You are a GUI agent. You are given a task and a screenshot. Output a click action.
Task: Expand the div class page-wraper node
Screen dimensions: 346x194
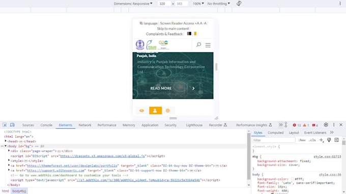pos(9,151)
